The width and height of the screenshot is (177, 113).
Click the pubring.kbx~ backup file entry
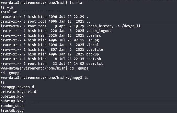pyautogui.click(x=13, y=101)
